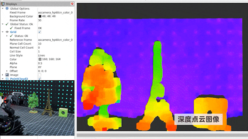Click the Global Options gear icon

(7, 8)
